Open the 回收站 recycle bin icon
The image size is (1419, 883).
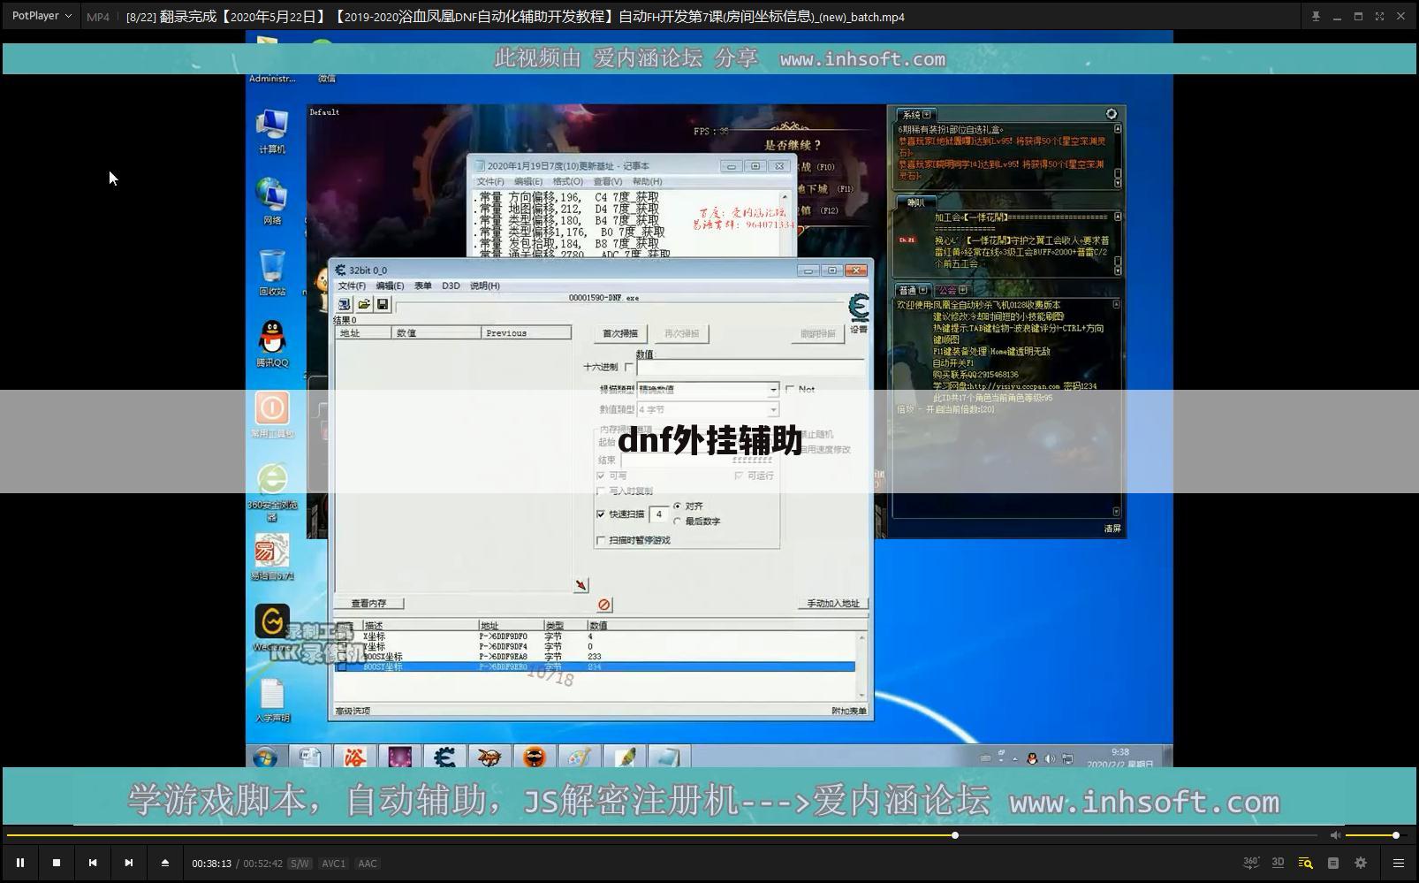click(272, 272)
